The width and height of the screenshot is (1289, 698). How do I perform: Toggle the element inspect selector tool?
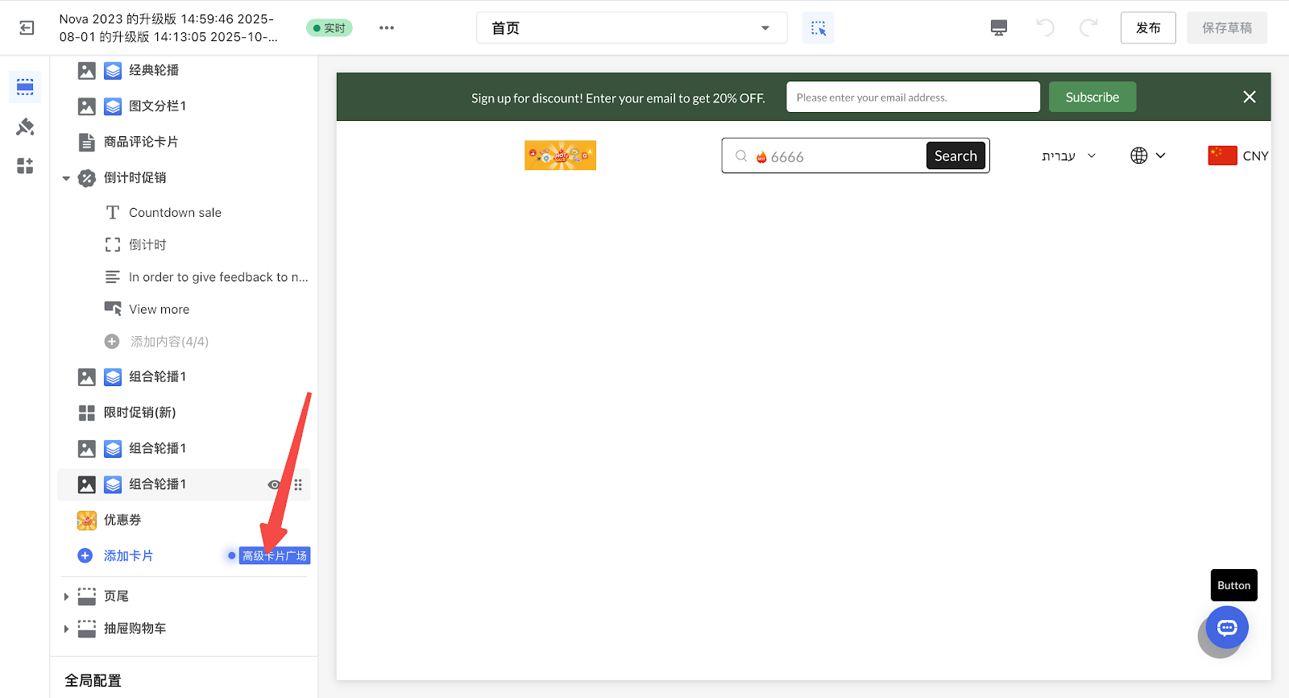[x=818, y=28]
